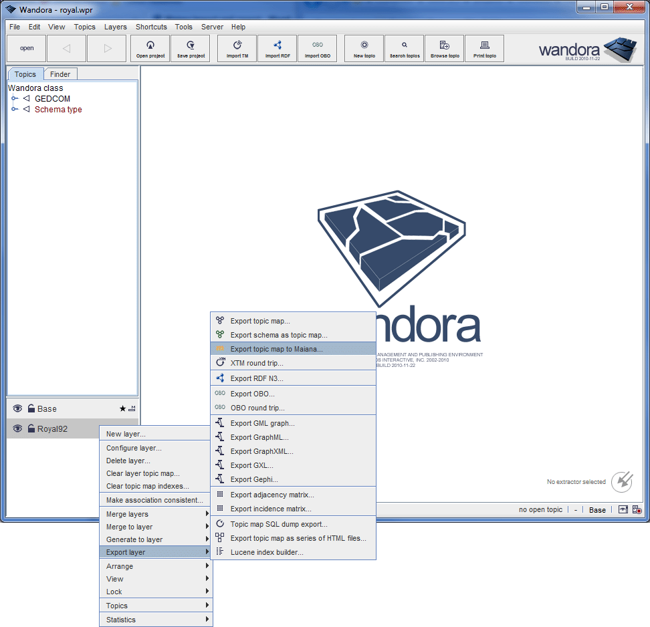Screen dimensions: 650x627
Task: Toggle visibility eye of Royal92 layer
Action: coord(18,428)
